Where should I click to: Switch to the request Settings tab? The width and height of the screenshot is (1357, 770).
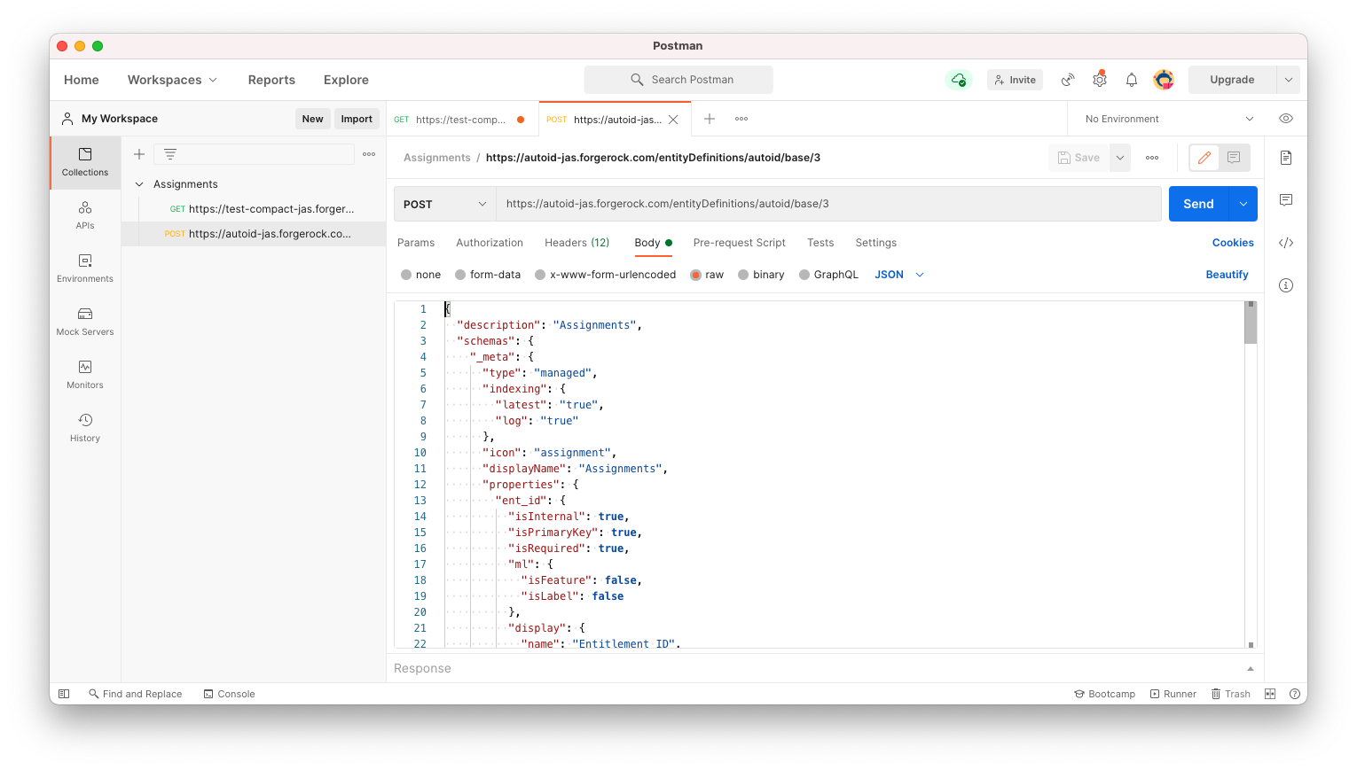[876, 243]
